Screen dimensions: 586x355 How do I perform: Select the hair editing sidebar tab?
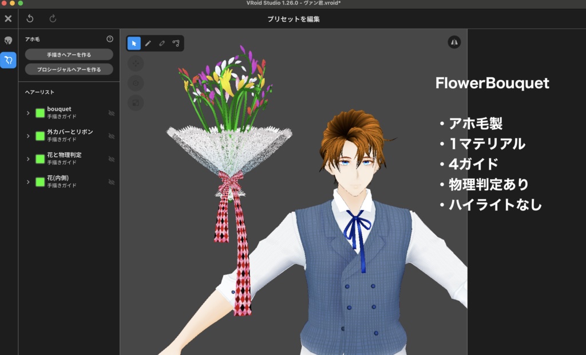(8, 59)
